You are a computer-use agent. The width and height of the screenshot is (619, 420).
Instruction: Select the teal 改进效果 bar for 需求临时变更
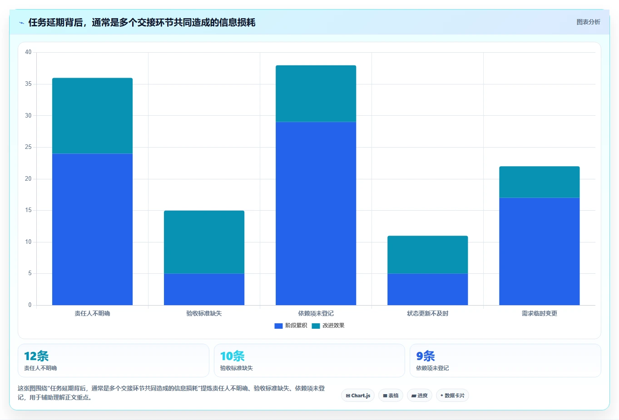point(539,182)
